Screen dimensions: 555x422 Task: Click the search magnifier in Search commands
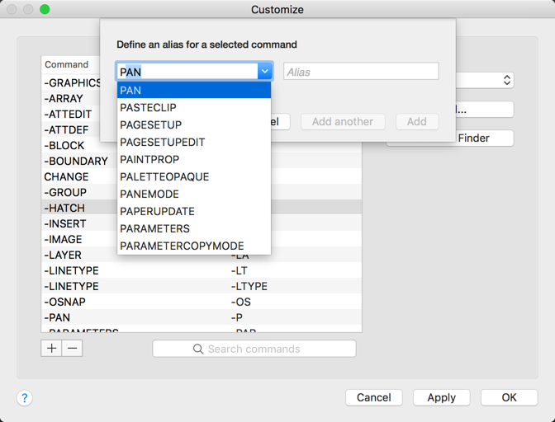pyautogui.click(x=198, y=349)
